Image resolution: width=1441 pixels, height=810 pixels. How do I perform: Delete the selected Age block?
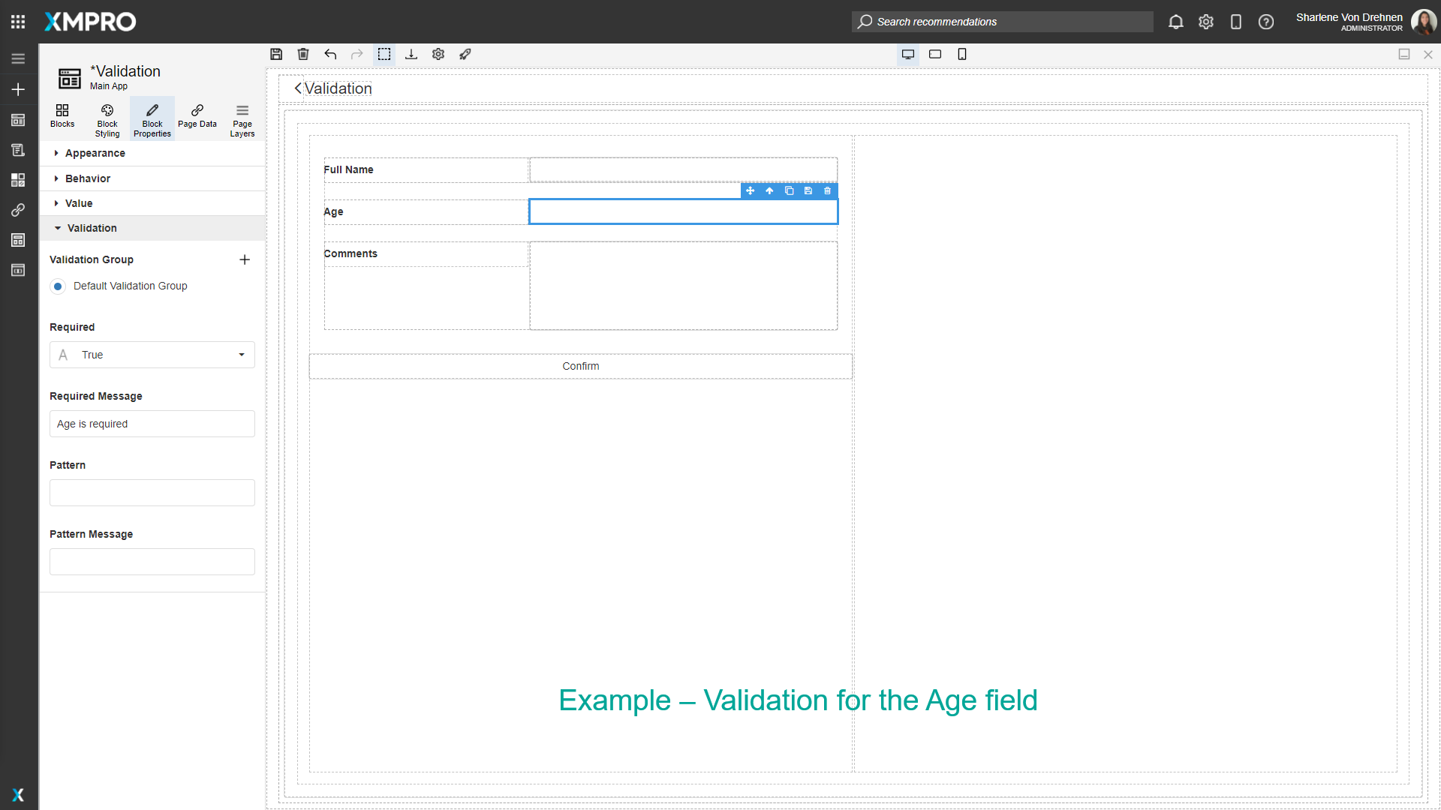click(x=827, y=191)
